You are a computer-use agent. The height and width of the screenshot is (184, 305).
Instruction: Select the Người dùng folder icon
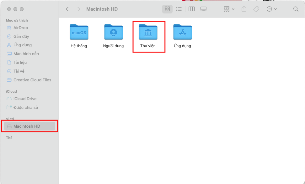(113, 32)
